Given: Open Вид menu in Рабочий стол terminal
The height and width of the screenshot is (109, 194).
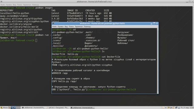Looking at the screenshot, I should tap(14, 5).
